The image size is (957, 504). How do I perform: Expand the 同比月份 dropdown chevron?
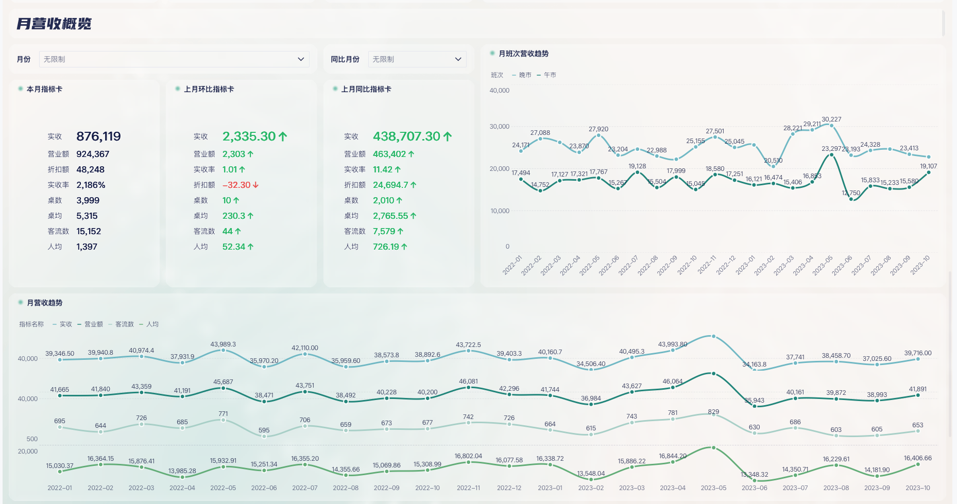point(458,59)
